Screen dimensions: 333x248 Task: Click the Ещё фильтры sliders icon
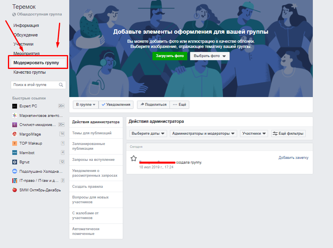click(x=275, y=134)
